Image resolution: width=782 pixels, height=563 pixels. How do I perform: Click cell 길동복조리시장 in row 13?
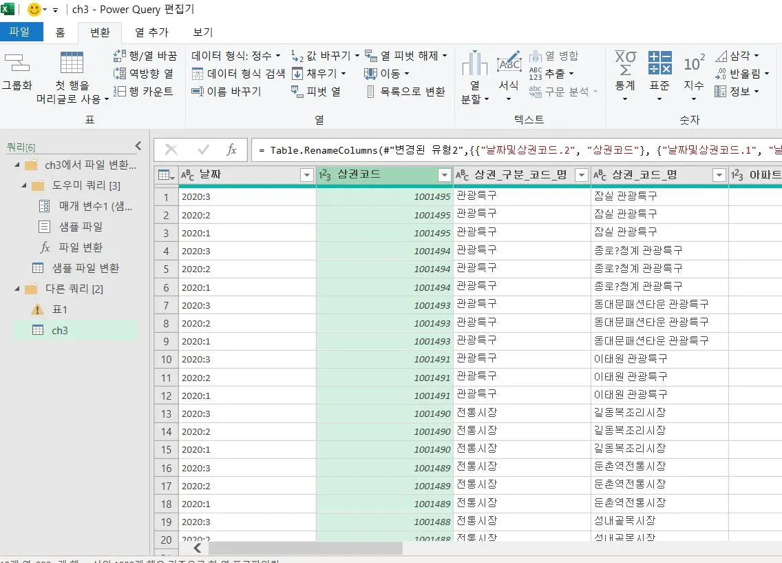tap(659, 413)
